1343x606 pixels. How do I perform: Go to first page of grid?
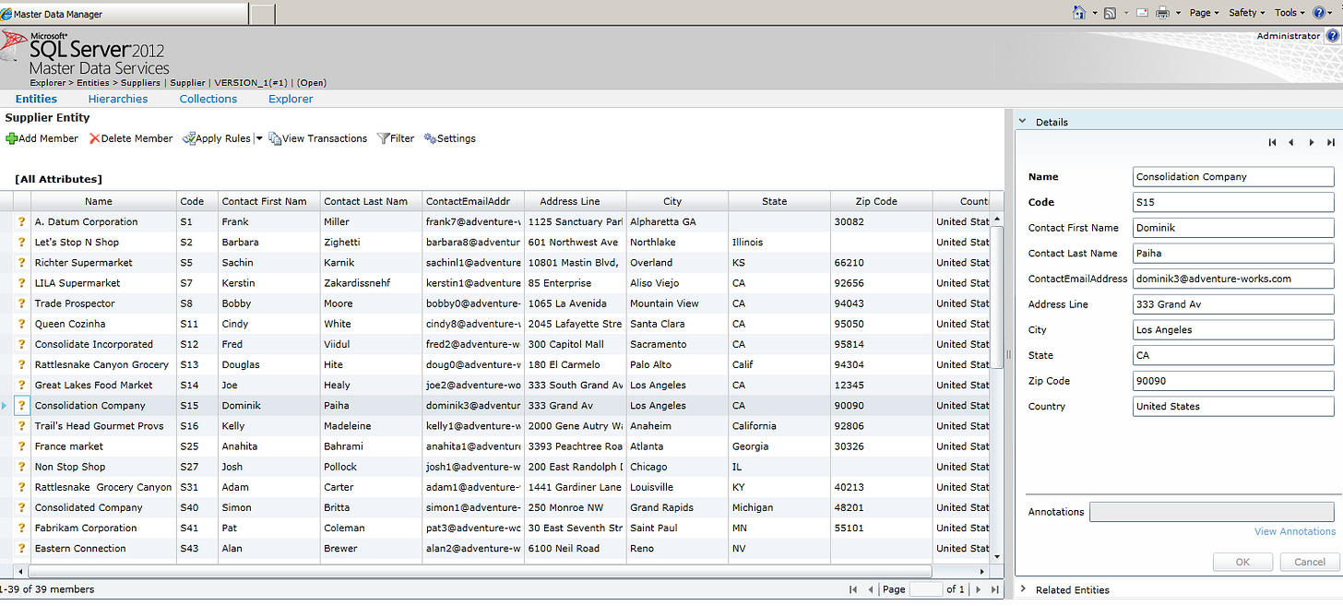coord(852,589)
